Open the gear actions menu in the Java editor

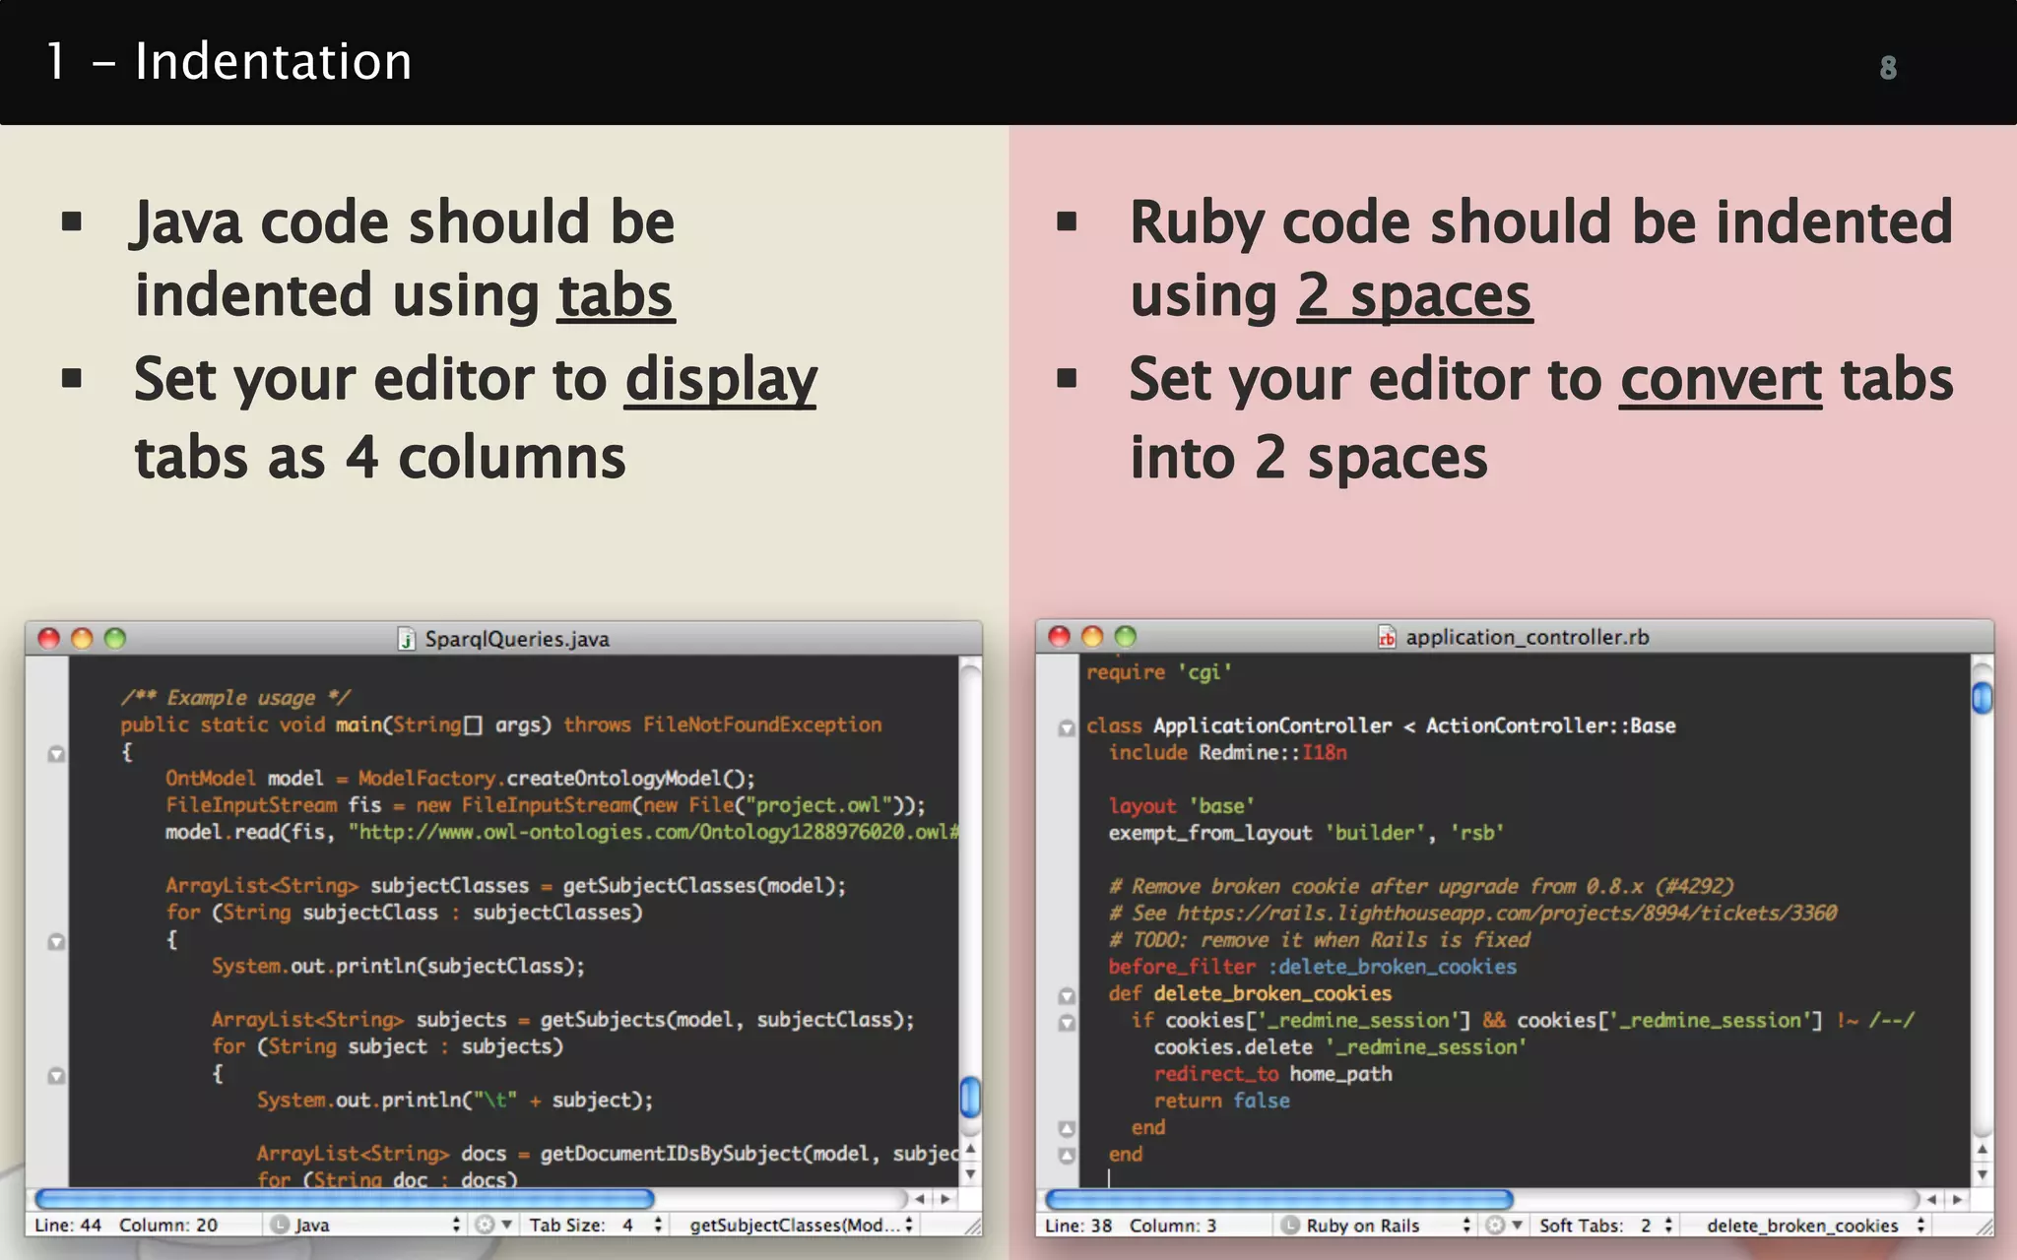tap(491, 1225)
